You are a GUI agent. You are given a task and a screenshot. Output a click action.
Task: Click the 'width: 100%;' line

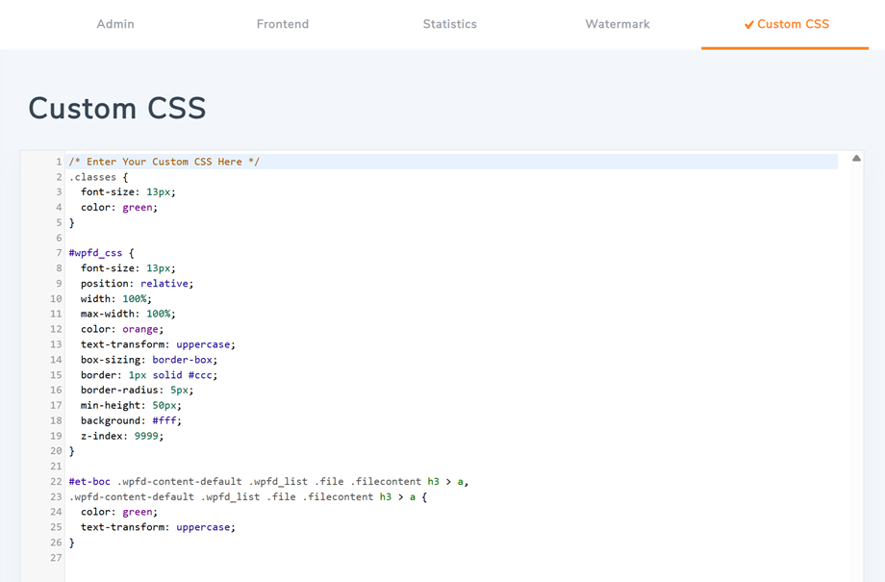point(116,298)
